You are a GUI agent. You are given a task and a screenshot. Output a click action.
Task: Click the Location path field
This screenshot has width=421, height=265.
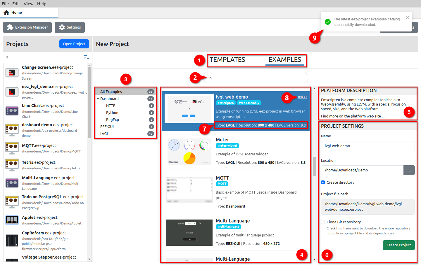(362, 170)
